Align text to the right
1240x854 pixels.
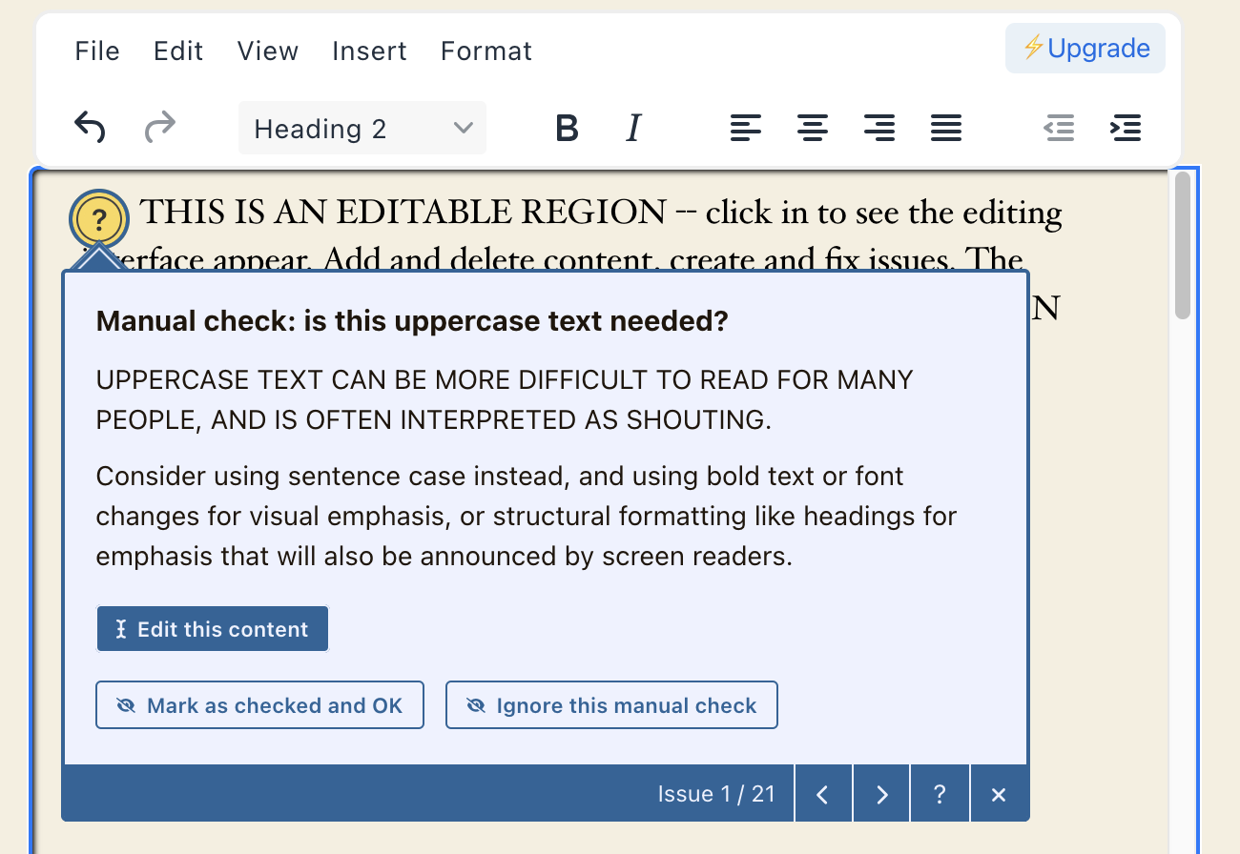879,128
